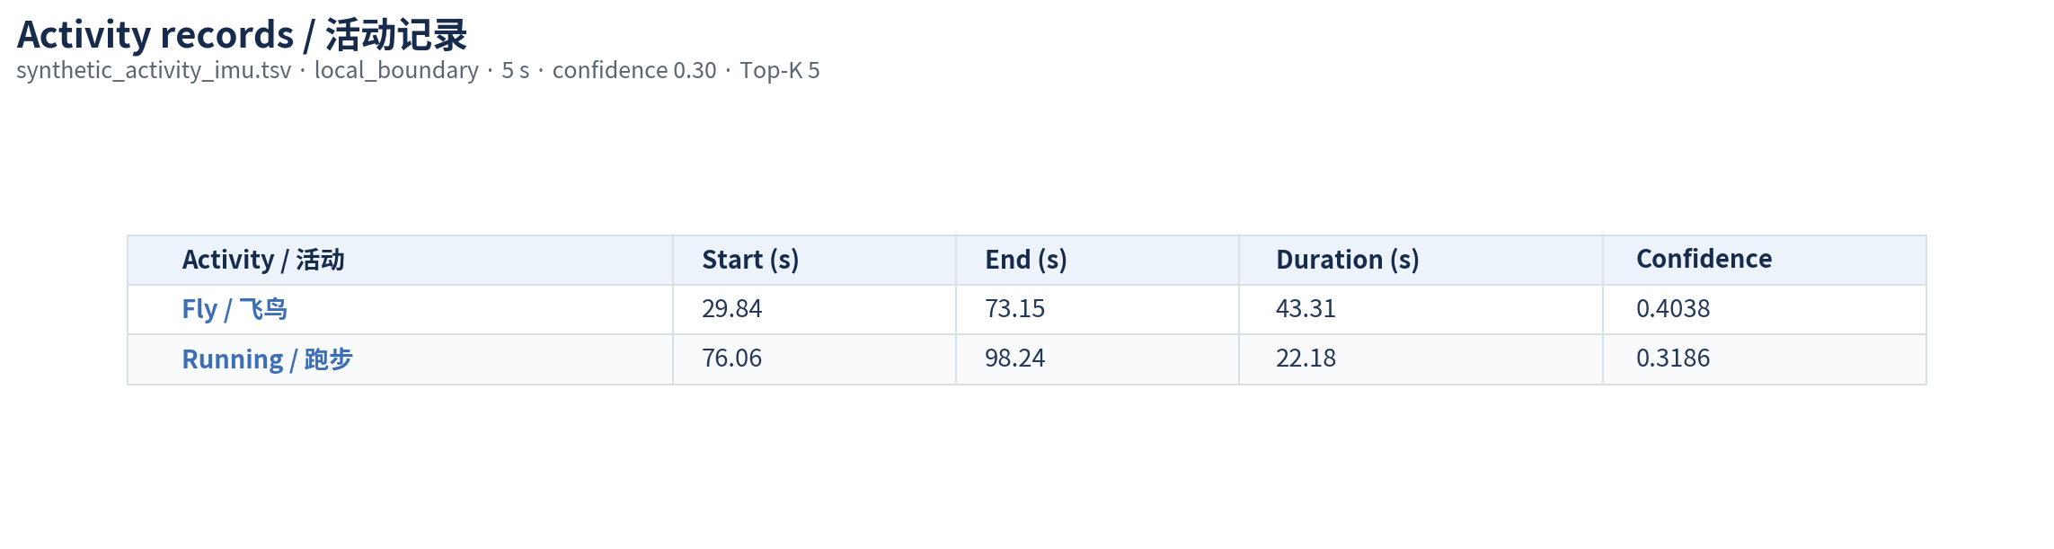Select the Running confidence 0.3186 cell
The width and height of the screenshot is (2054, 549).
tap(1765, 359)
